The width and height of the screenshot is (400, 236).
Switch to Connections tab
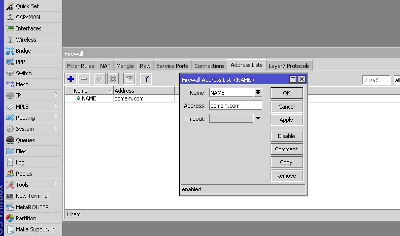pyautogui.click(x=209, y=66)
